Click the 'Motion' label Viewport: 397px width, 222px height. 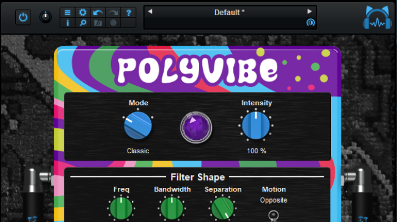(x=274, y=189)
